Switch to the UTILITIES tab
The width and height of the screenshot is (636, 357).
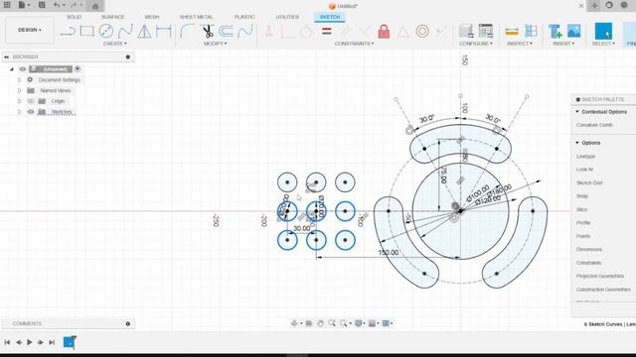point(287,17)
